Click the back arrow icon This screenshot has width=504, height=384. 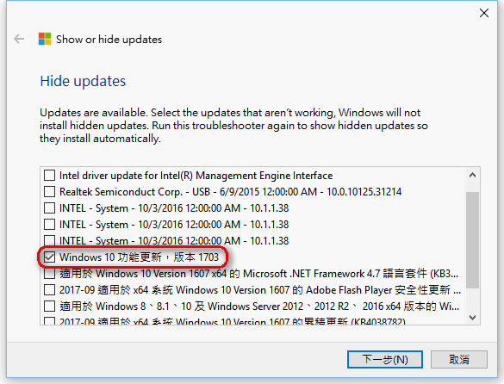(19, 40)
